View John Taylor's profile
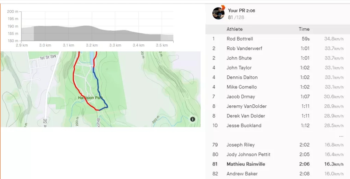The image size is (350, 179). (239, 68)
